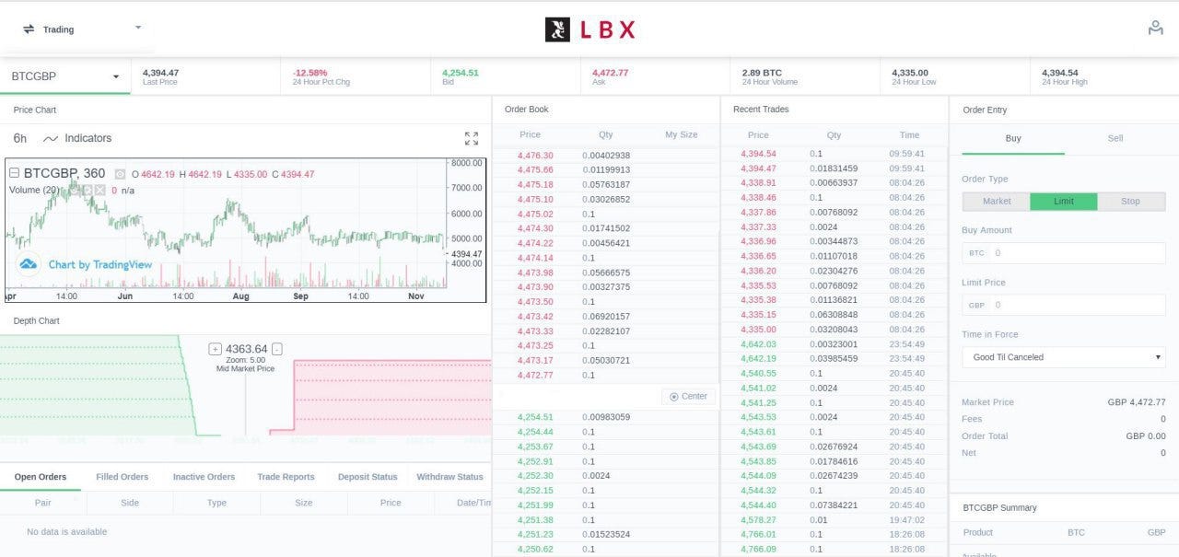The width and height of the screenshot is (1179, 557).
Task: Click bid price 4,254.51 in order book
Action: (x=535, y=417)
